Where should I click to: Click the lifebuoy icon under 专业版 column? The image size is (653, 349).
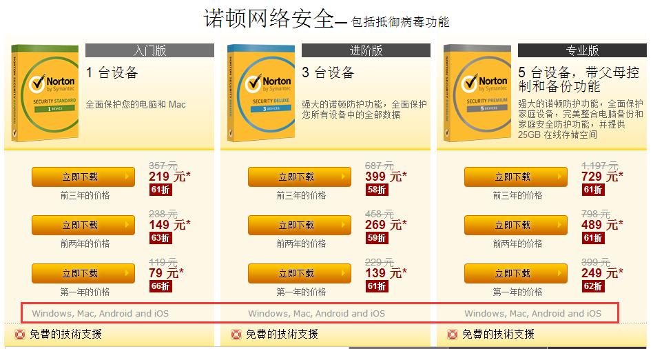453,335
